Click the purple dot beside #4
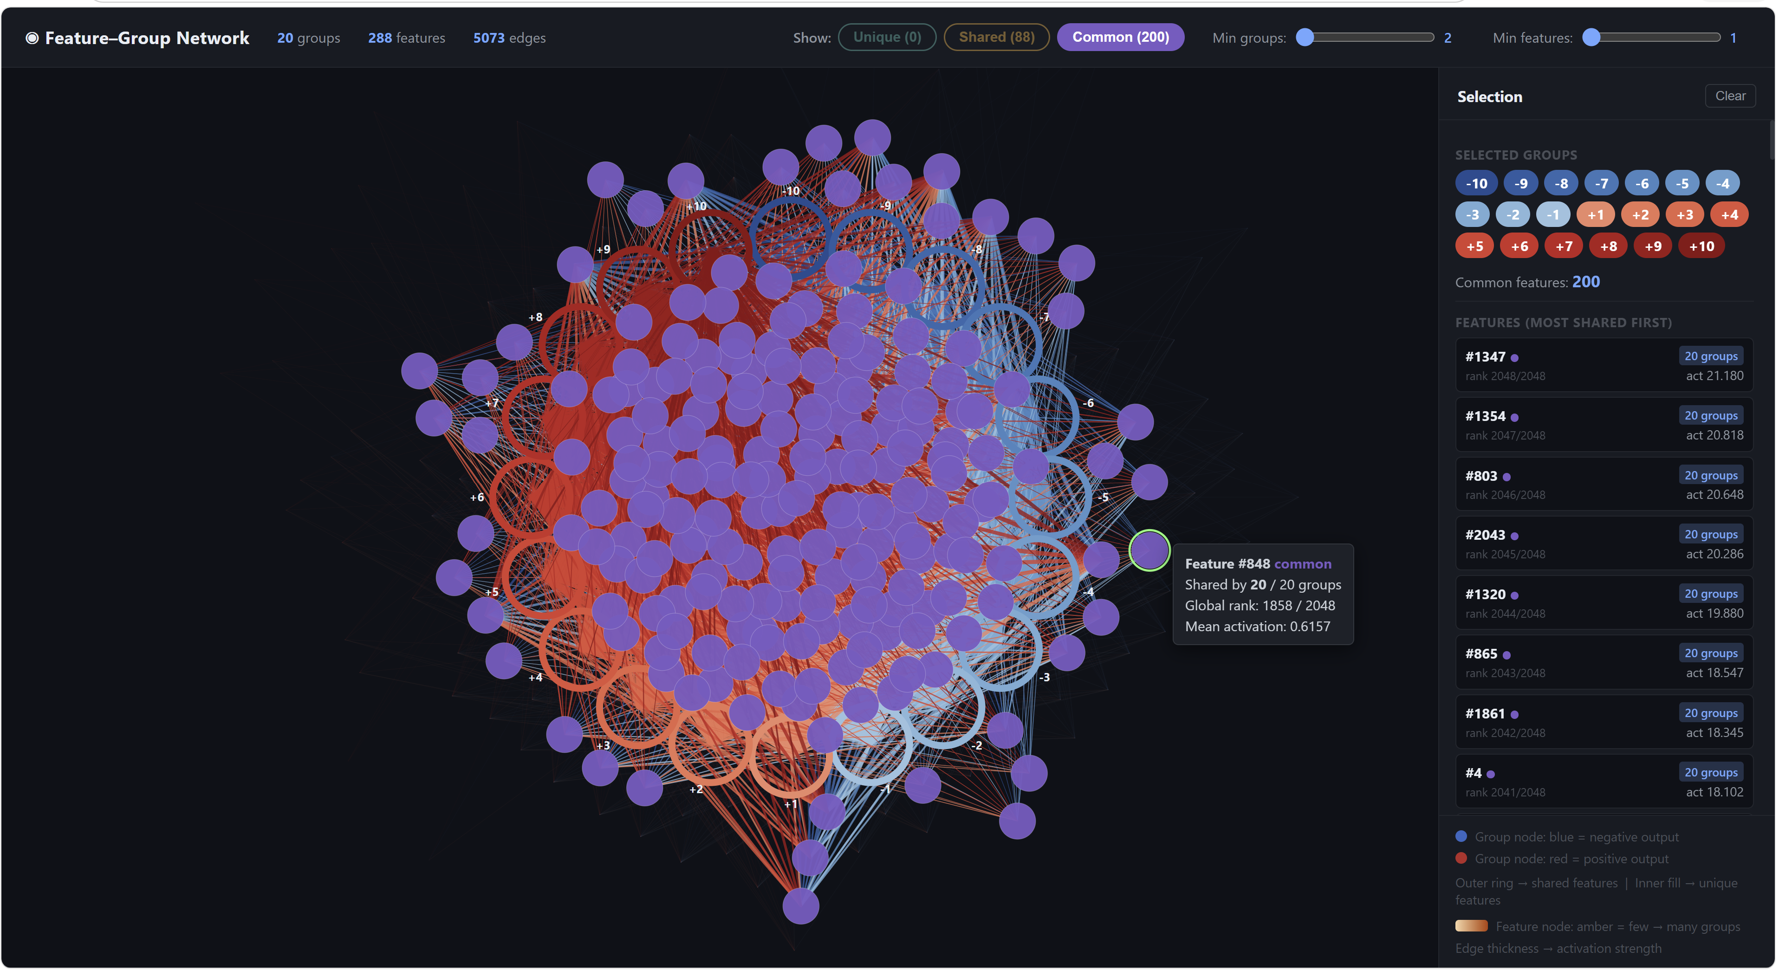The height and width of the screenshot is (970, 1779). click(x=1491, y=775)
